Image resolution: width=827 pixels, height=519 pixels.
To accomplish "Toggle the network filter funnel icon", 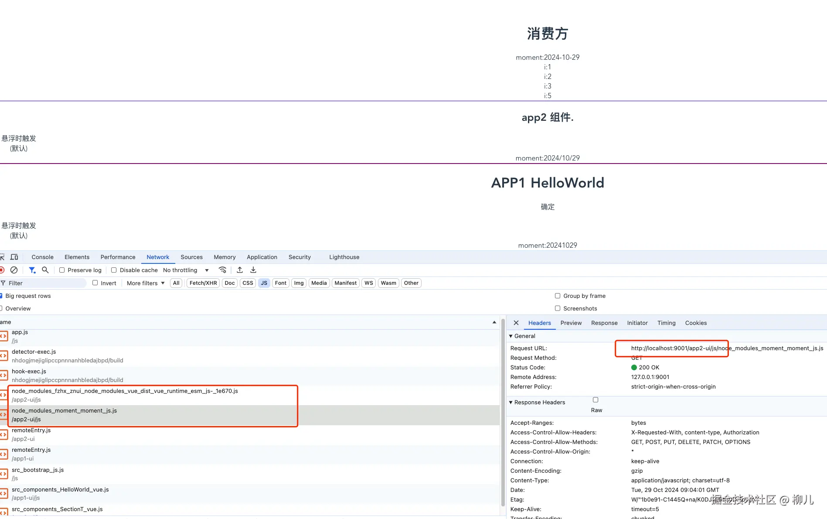I will pos(32,270).
